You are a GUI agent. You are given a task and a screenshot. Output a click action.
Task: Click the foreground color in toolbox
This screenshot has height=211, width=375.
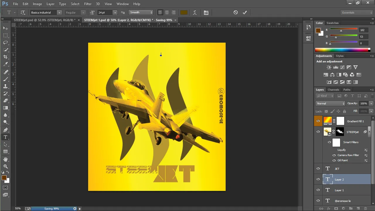[x=4, y=178]
